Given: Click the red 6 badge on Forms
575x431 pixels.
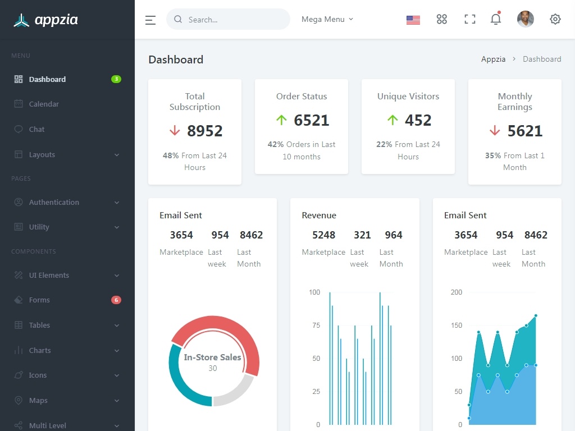Looking at the screenshot, I should coord(116,300).
